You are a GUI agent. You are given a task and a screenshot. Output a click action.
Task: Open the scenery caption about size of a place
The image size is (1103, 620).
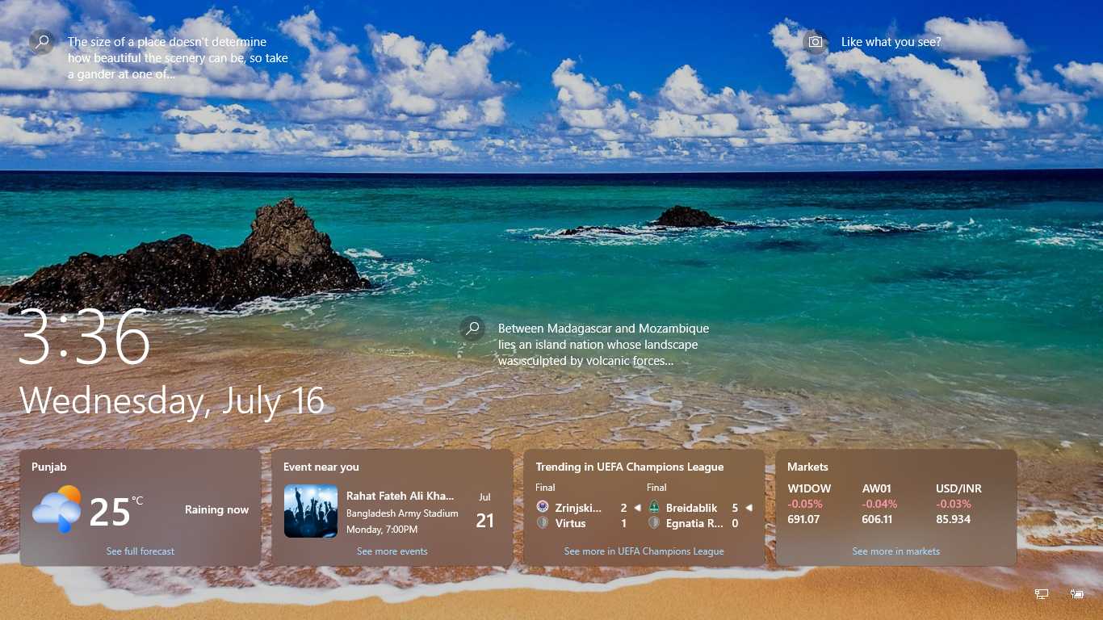click(x=178, y=58)
